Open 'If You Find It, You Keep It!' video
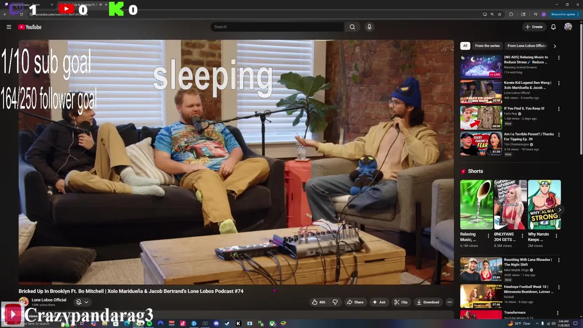This screenshot has width=583, height=328. (481, 118)
